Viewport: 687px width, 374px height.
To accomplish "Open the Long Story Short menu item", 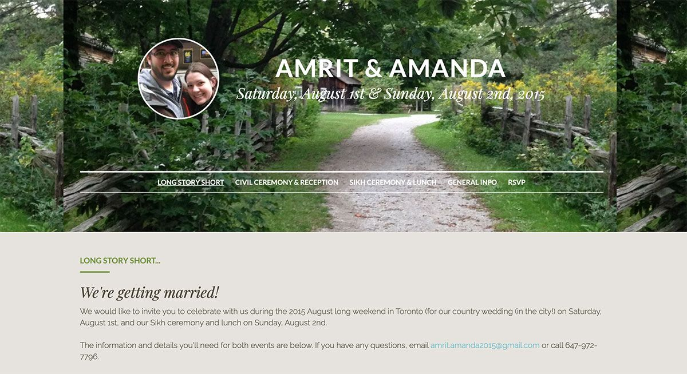I will pos(191,182).
